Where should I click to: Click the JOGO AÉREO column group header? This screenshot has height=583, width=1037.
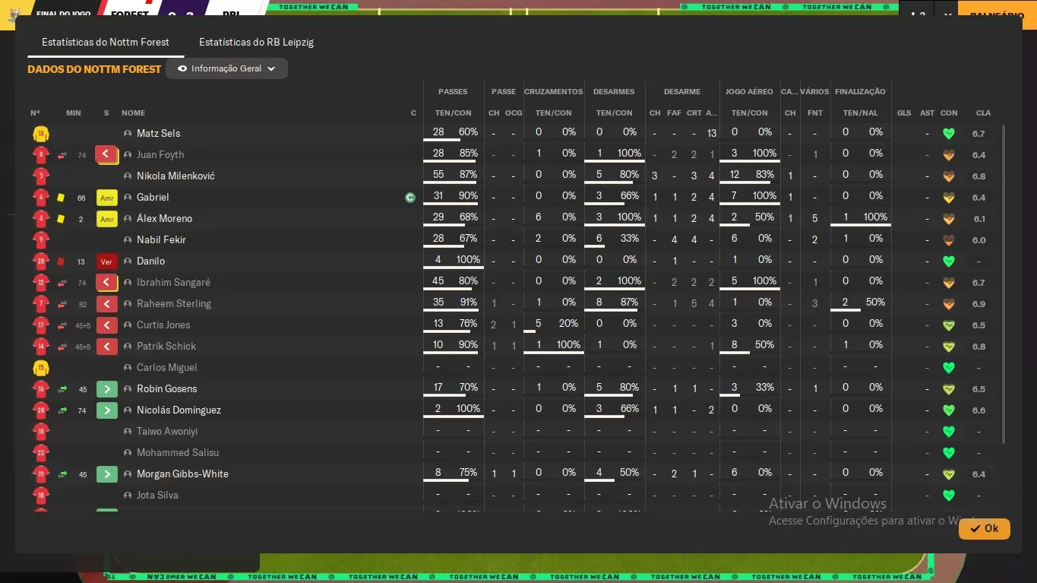point(749,92)
